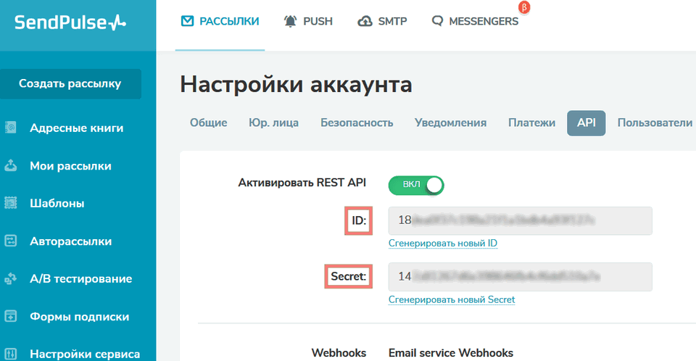This screenshot has height=361, width=696.
Task: Click inside the Secret input field
Action: tap(521, 277)
